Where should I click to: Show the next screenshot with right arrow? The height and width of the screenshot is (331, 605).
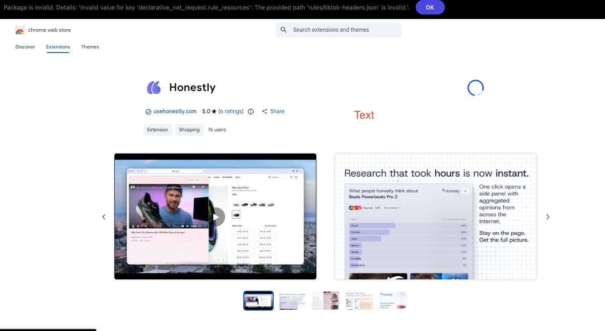coord(548,217)
